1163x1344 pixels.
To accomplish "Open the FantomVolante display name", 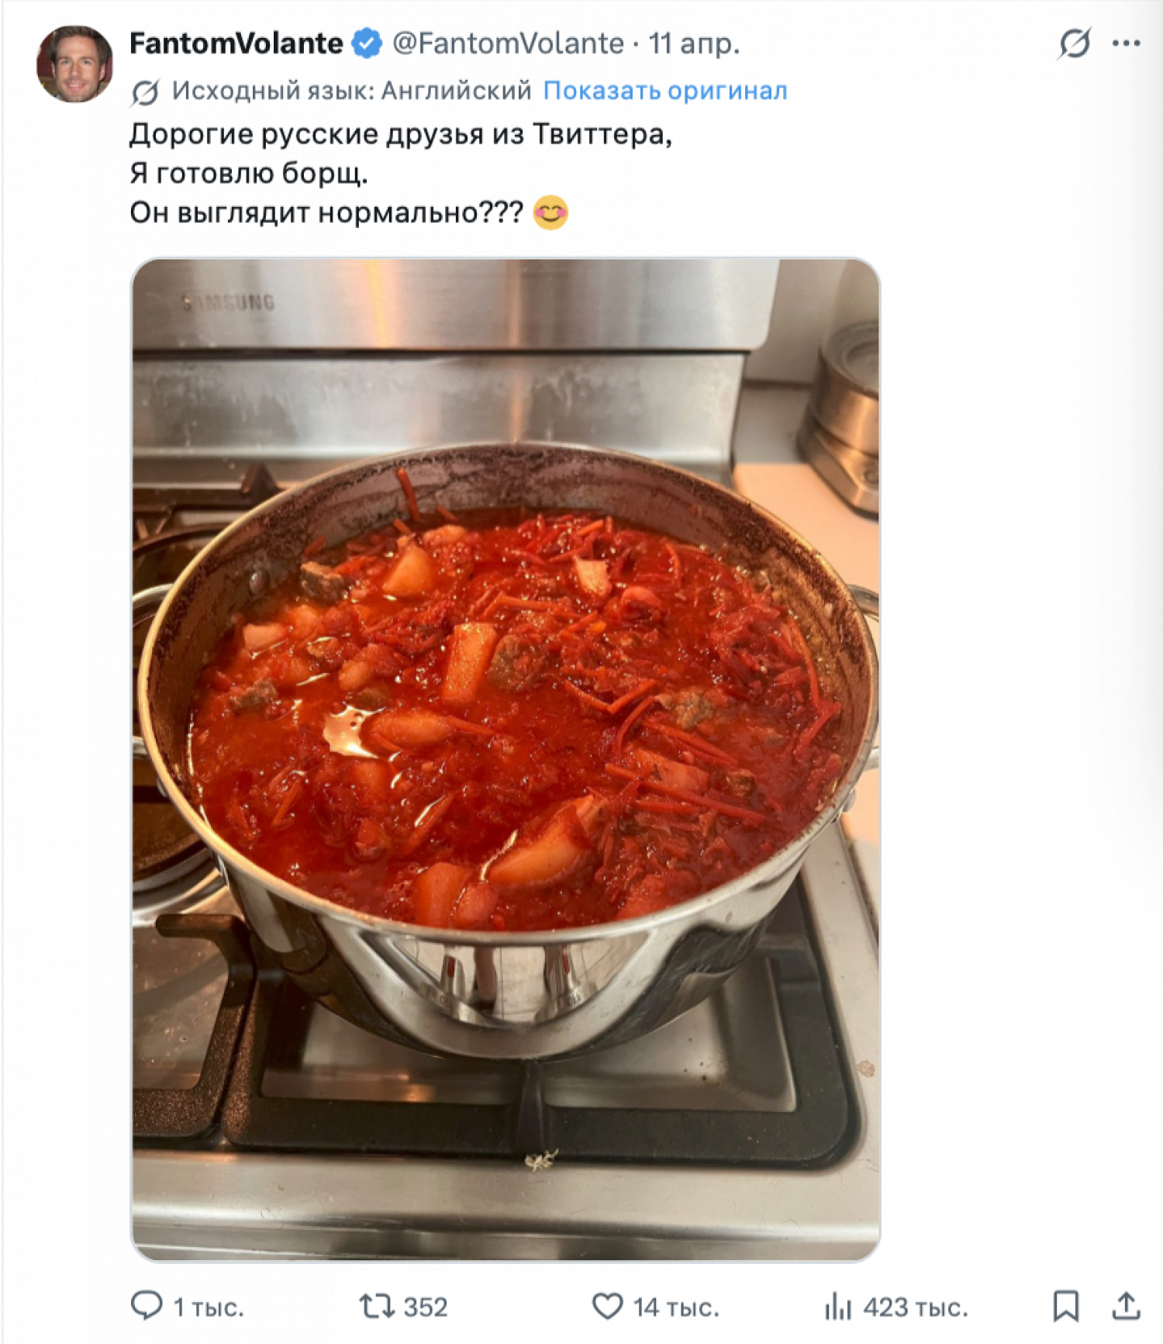I will pyautogui.click(x=236, y=43).
